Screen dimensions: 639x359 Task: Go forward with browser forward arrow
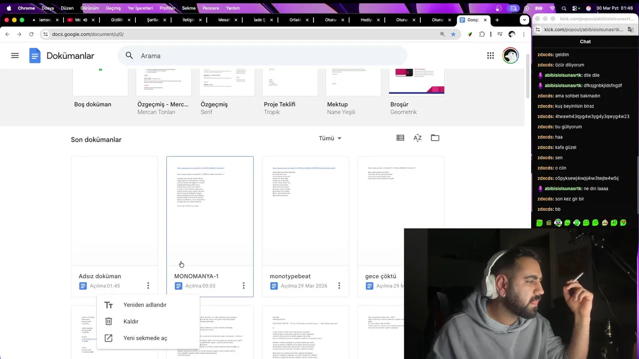pyautogui.click(x=19, y=34)
